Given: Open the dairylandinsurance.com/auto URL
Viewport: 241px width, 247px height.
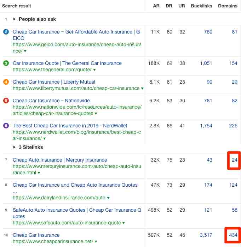Looking at the screenshot, I should tap(59, 198).
